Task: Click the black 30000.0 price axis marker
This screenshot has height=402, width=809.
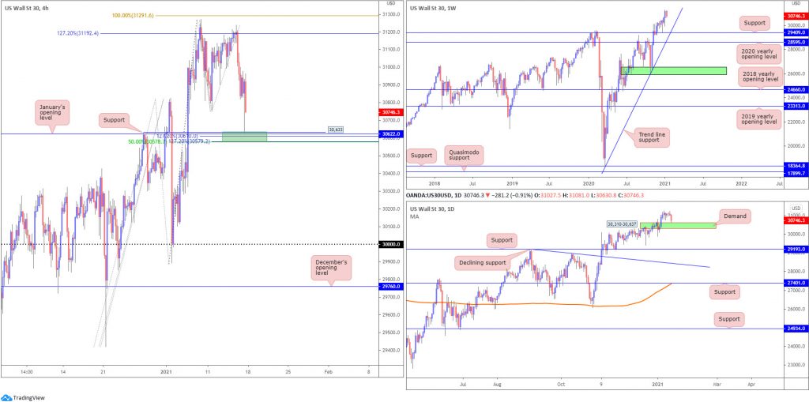Action: click(x=390, y=244)
